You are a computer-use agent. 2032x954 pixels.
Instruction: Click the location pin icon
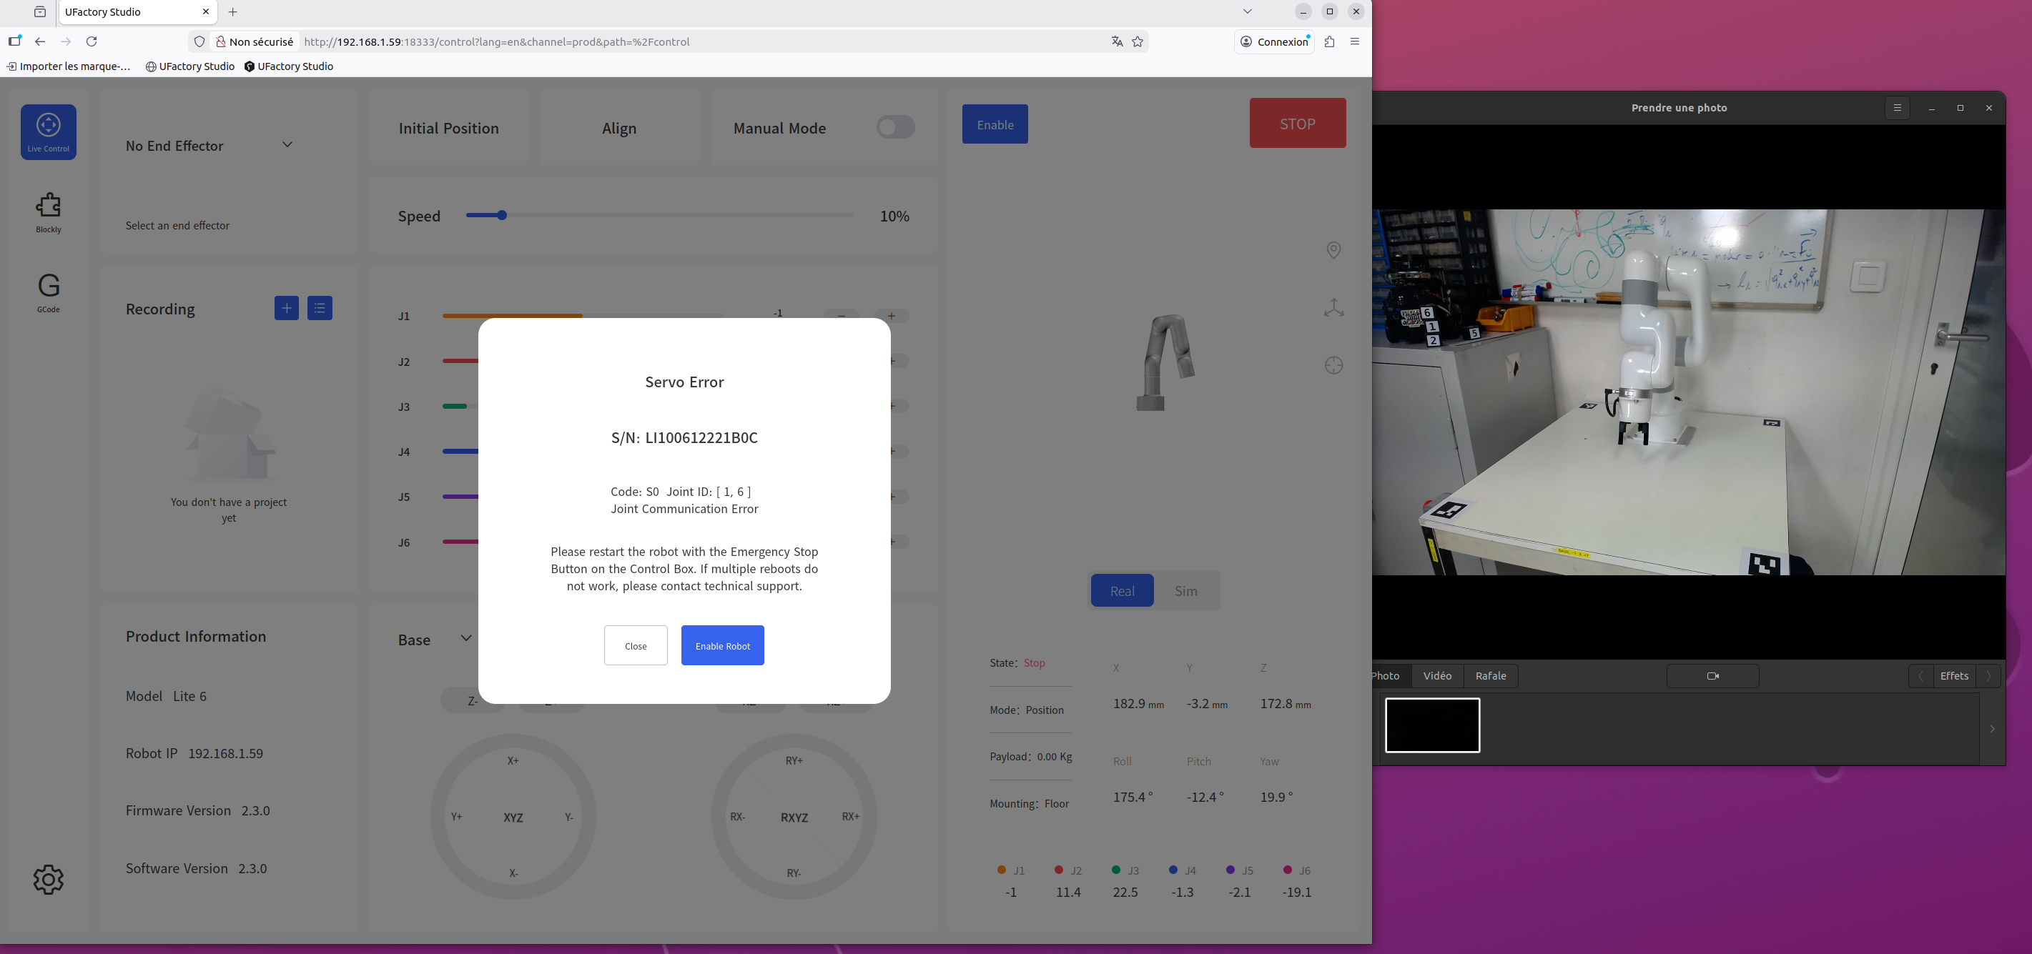[1333, 250]
